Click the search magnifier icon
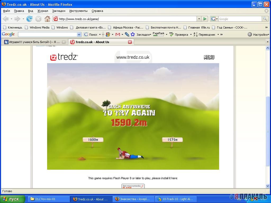271x203 pixels. pos(265,19)
